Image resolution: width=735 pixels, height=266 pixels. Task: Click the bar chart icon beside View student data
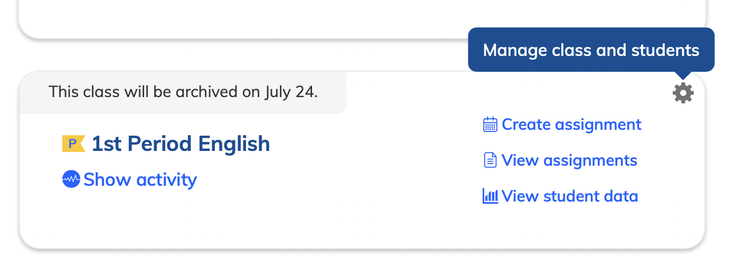click(x=490, y=196)
